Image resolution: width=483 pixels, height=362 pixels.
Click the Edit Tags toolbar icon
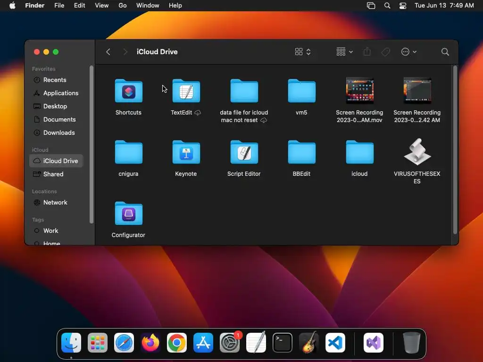(x=386, y=52)
